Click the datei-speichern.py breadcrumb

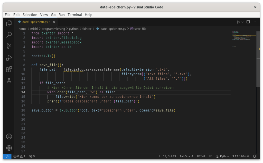[111, 29]
